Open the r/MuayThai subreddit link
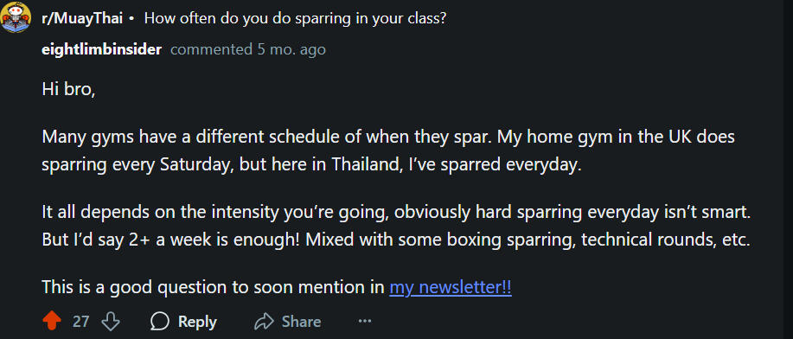 coord(82,19)
